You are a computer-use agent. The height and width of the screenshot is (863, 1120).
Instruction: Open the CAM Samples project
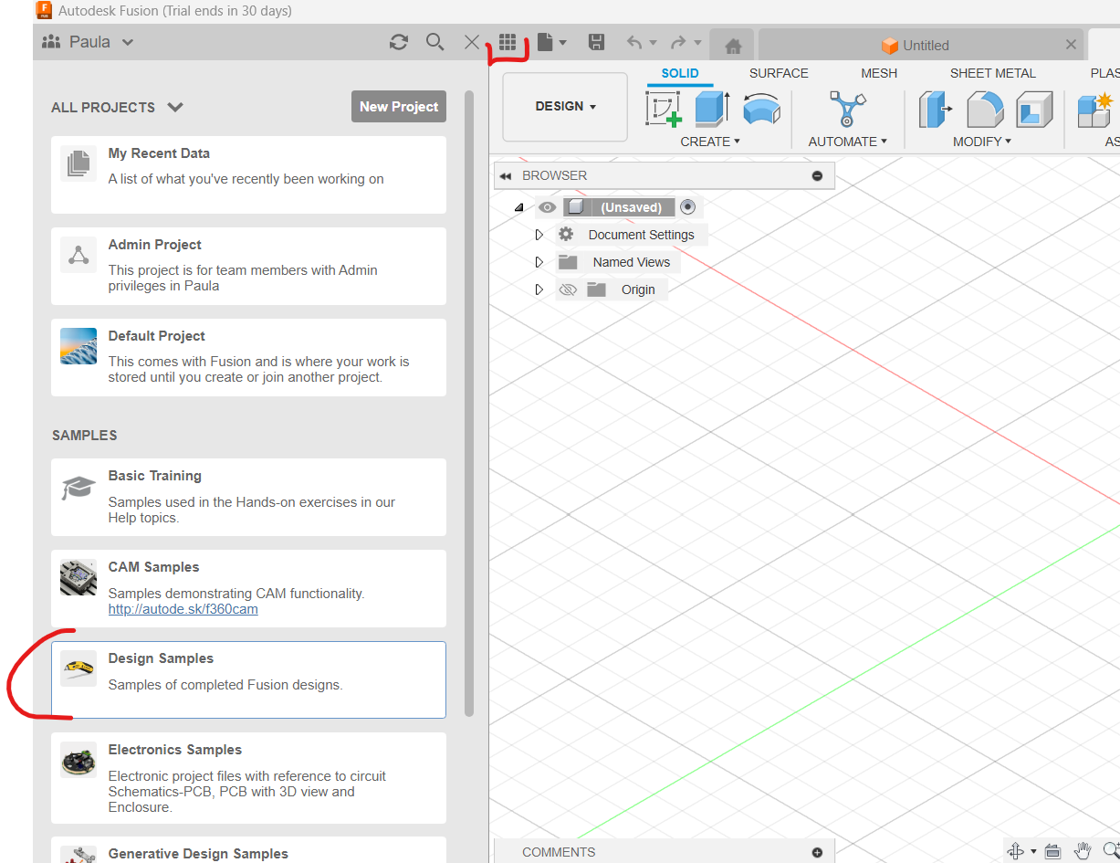pyautogui.click(x=248, y=588)
